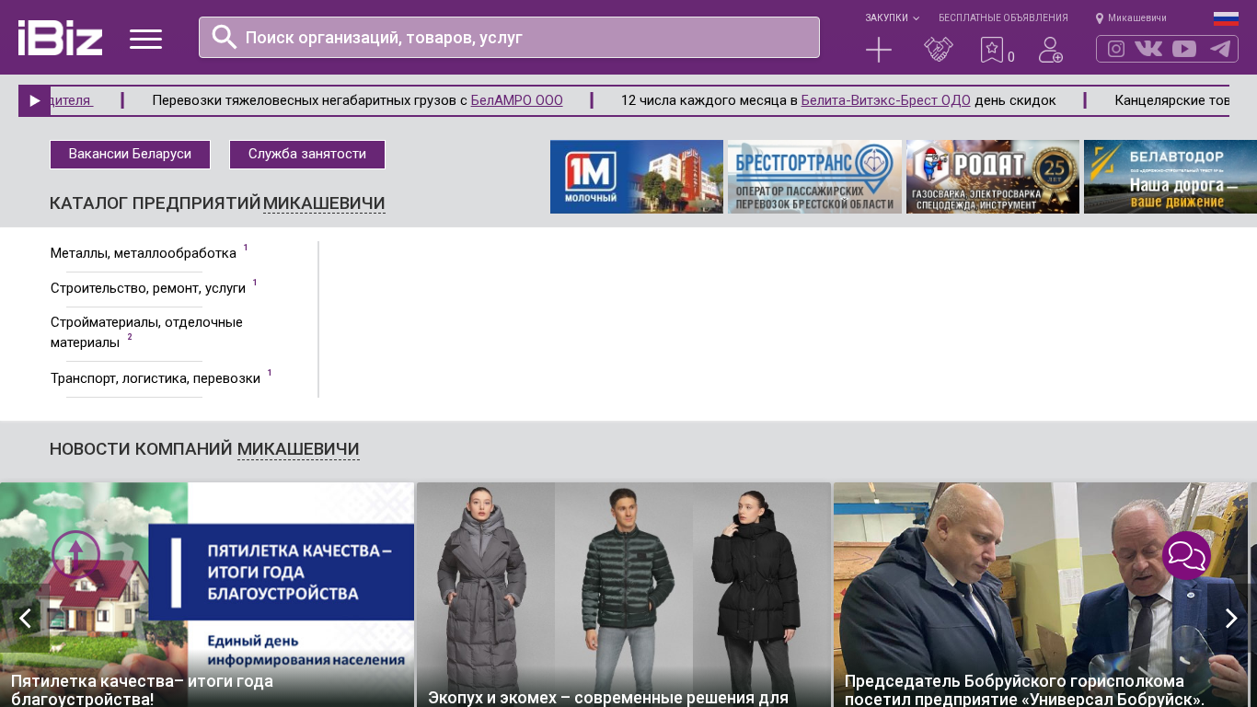Click the plus add-company icon
The height and width of the screenshot is (707, 1257).
tap(879, 50)
